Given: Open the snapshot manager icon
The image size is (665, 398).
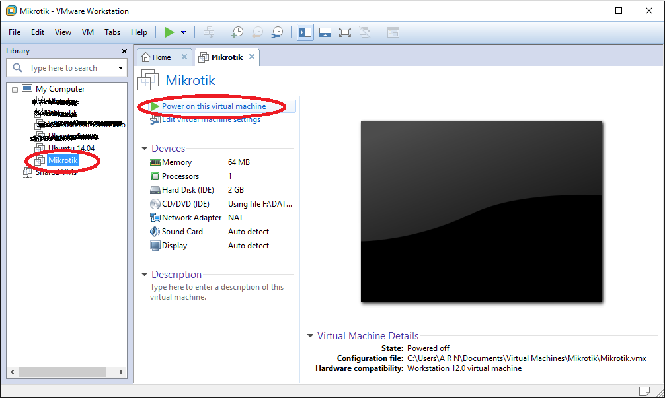Looking at the screenshot, I should point(278,32).
